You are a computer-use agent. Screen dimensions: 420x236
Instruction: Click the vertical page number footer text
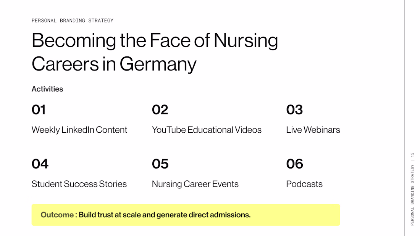point(412,189)
